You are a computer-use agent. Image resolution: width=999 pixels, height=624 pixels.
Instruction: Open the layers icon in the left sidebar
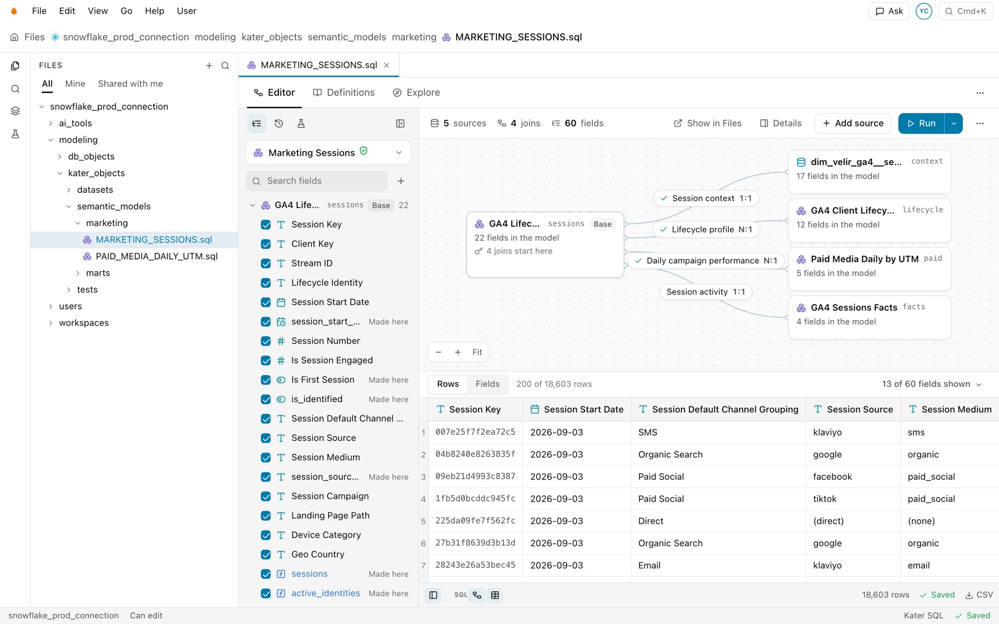tap(15, 111)
